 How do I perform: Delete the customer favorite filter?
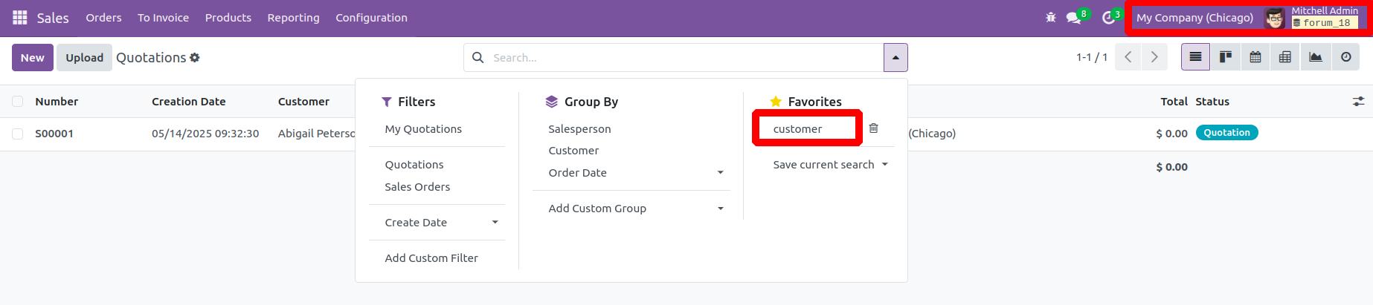[874, 128]
